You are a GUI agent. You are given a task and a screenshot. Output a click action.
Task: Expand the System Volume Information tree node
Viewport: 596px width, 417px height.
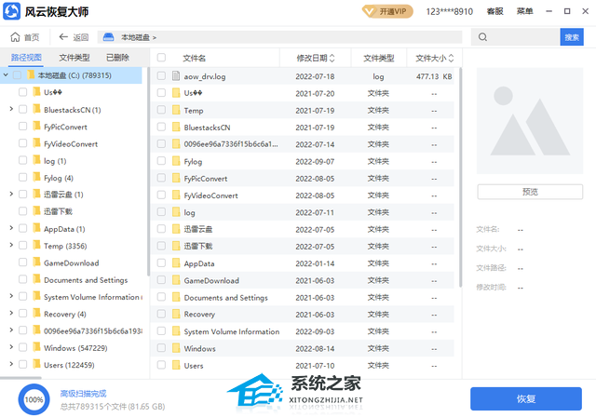pos(11,296)
